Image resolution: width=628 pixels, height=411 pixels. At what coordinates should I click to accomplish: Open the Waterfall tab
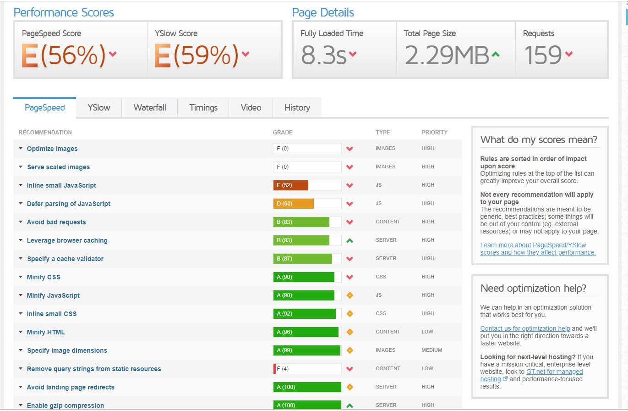click(x=150, y=108)
